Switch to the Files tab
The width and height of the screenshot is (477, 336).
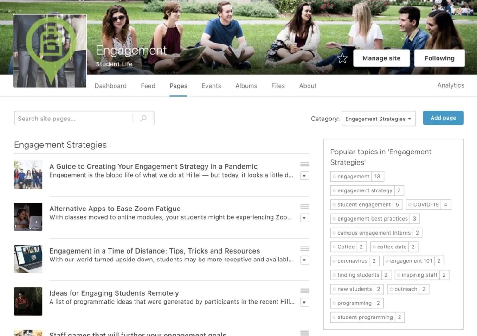(x=278, y=86)
